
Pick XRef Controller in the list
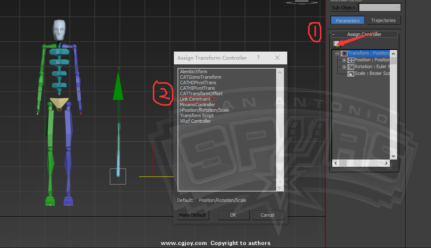(195, 121)
